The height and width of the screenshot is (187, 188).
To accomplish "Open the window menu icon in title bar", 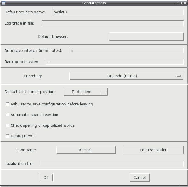I will (3, 3).
